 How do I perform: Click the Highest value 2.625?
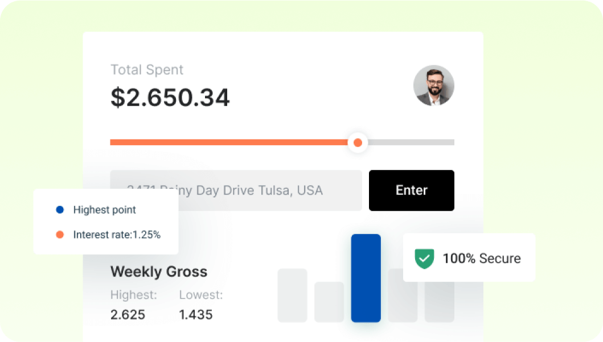coord(128,314)
